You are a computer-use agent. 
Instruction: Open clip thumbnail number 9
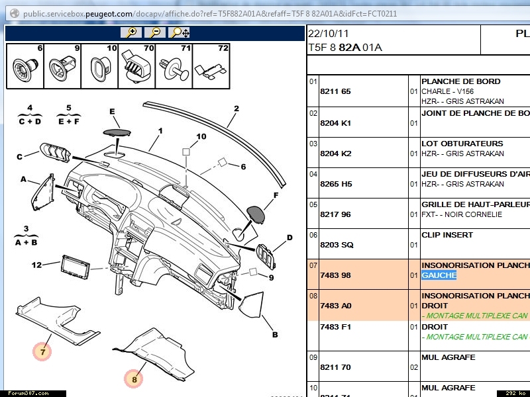62,66
